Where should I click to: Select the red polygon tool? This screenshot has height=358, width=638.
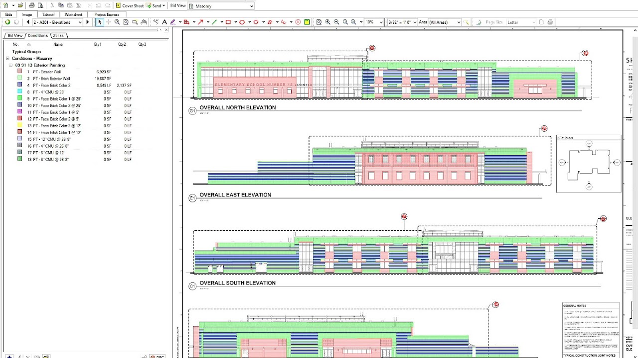256,22
